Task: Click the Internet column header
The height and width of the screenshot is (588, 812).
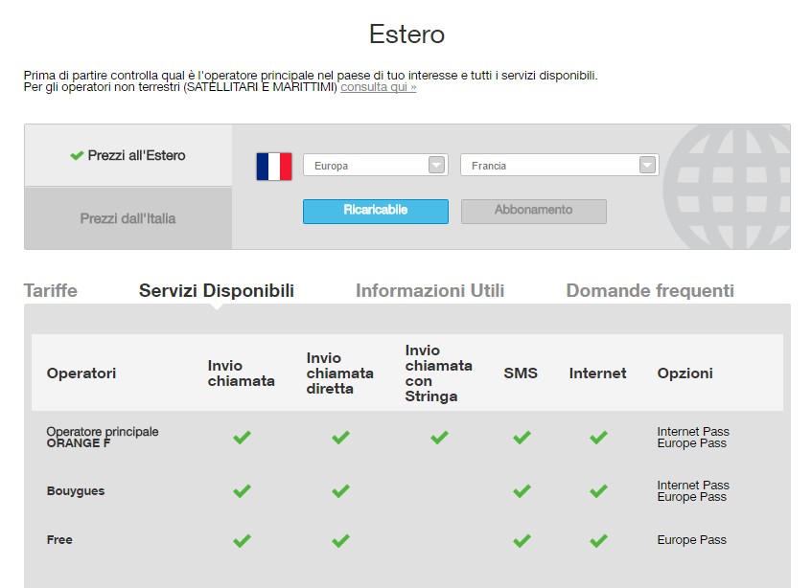Action: pyautogui.click(x=597, y=373)
